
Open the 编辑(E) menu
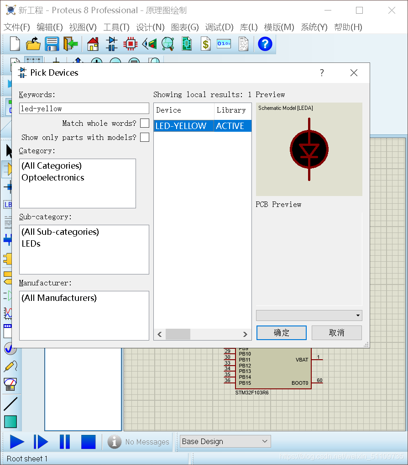click(x=50, y=27)
